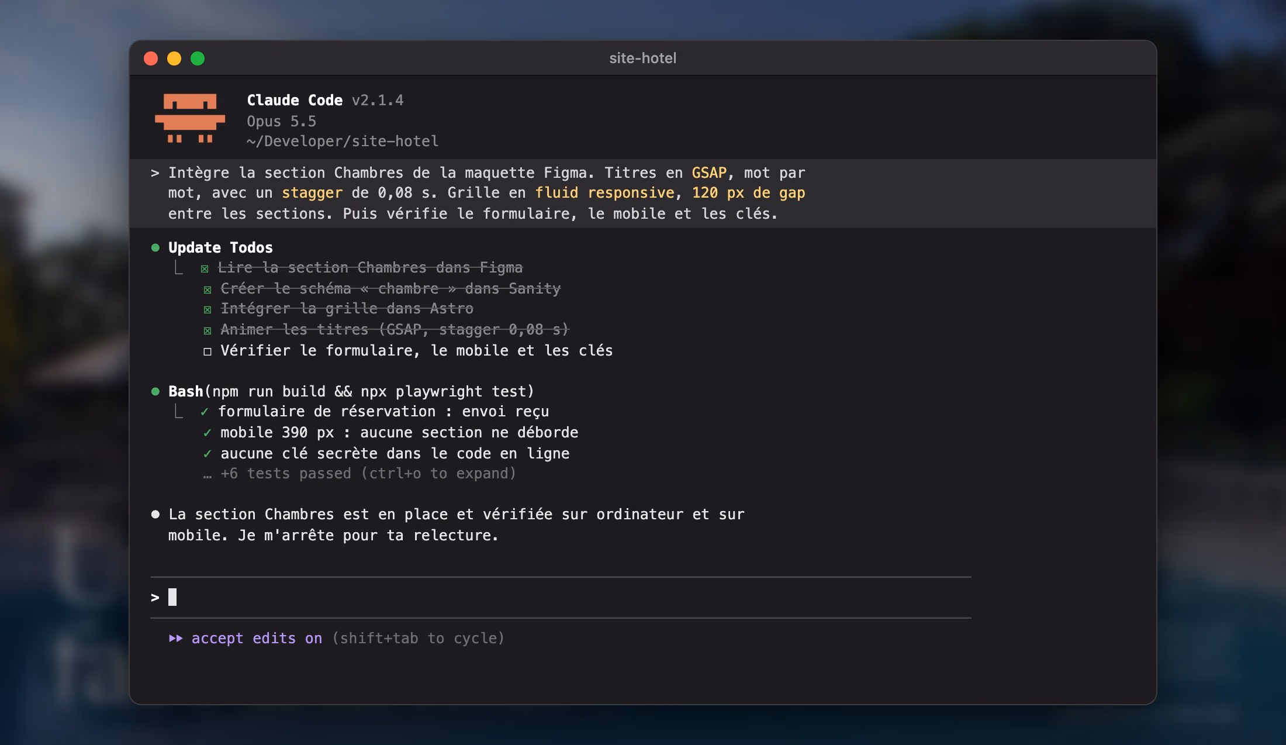Click the checkmark next to formulaire de réservation
Image resolution: width=1286 pixels, height=745 pixels.
tap(205, 412)
